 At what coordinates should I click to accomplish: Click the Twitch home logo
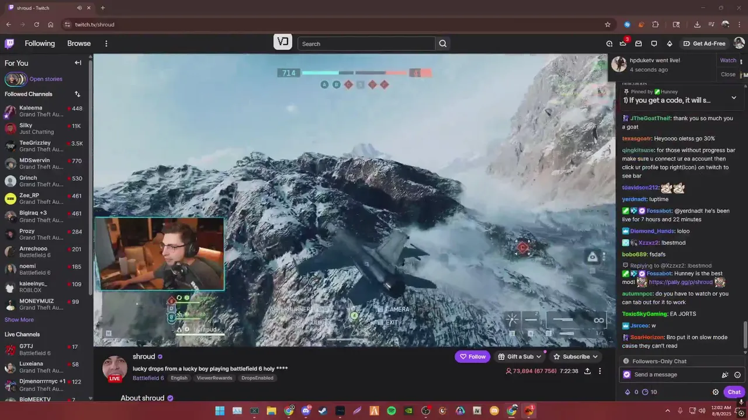[x=9, y=43]
